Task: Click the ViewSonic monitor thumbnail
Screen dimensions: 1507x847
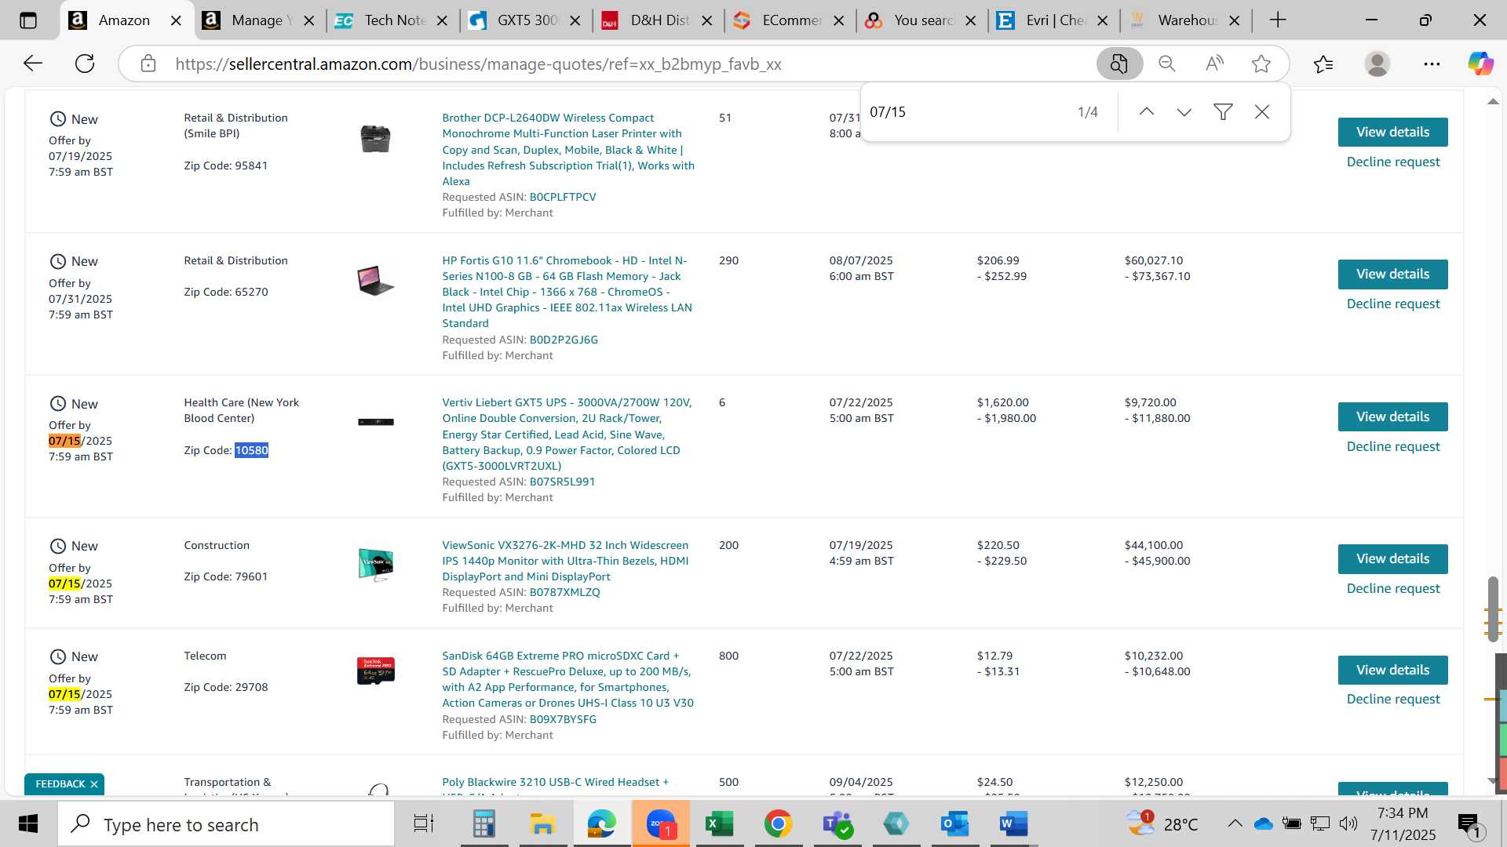Action: pyautogui.click(x=375, y=564)
